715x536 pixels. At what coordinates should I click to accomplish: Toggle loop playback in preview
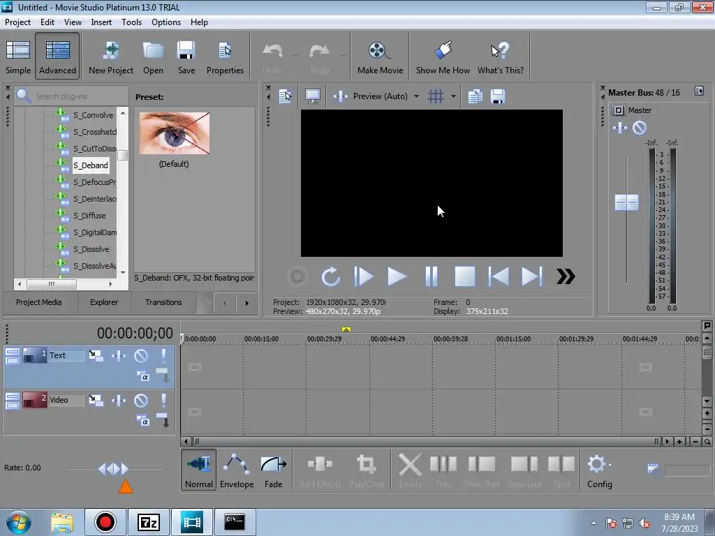point(330,276)
